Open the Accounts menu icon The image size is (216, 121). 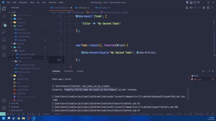4,100
